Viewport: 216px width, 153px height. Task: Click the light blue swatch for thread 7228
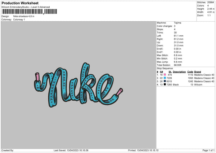point(165,78)
